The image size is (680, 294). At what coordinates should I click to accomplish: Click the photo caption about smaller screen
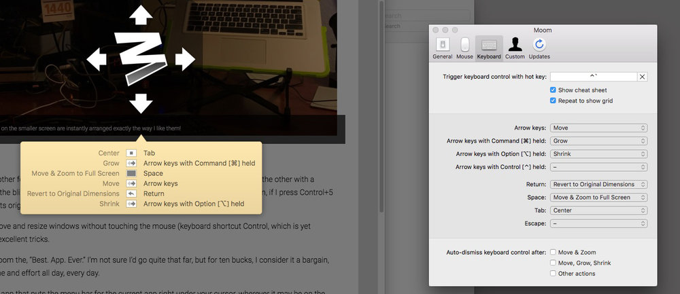[x=90, y=128]
